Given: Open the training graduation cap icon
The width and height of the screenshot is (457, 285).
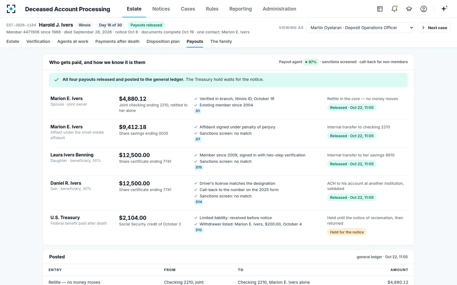Looking at the screenshot, I should [409, 9].
